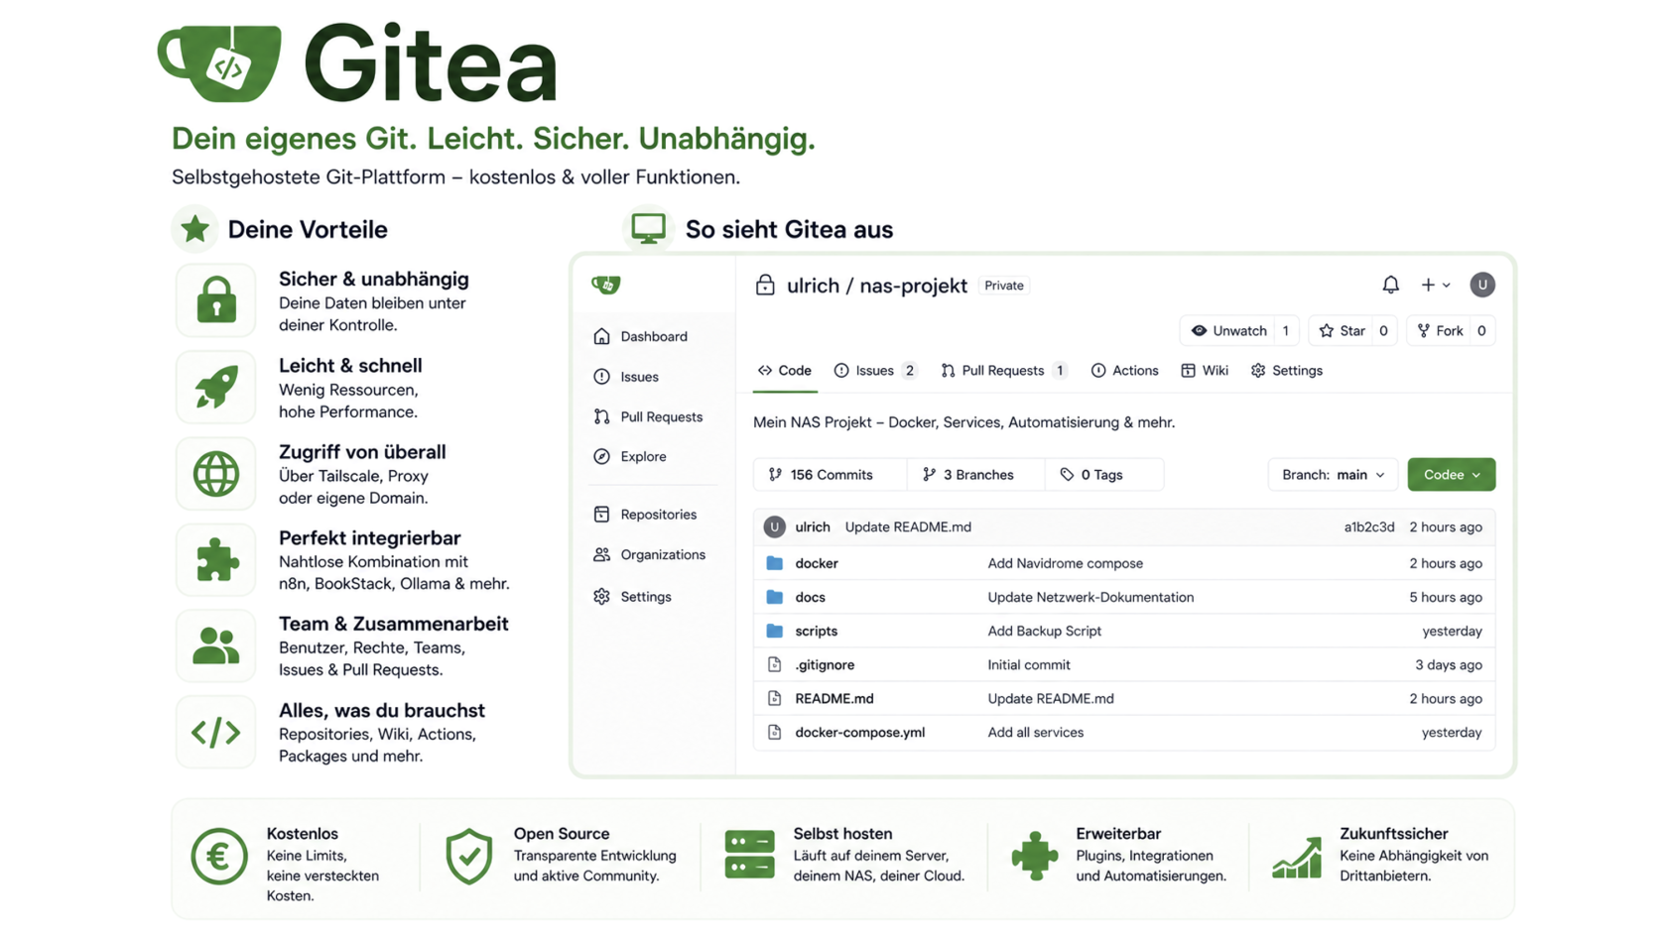Image resolution: width=1667 pixels, height=937 pixels.
Task: Click the ulrich author name in commit row
Action: [812, 527]
